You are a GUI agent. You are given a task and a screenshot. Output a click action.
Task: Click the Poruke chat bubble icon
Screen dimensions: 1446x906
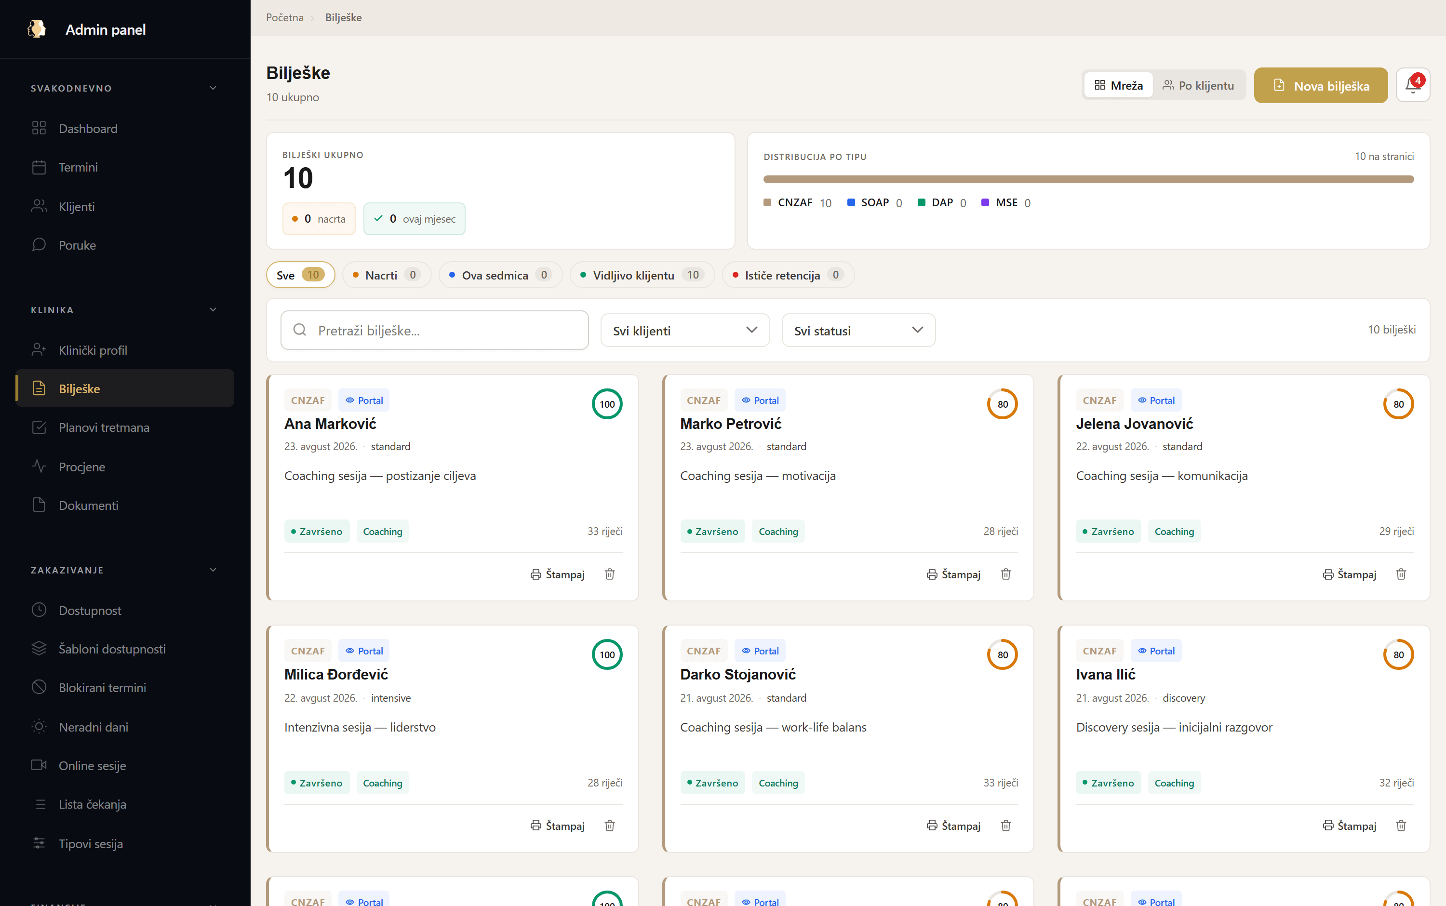click(x=39, y=245)
